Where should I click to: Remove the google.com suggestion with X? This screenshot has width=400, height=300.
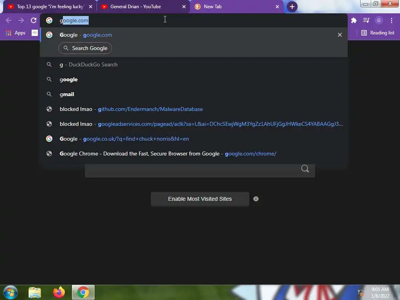click(x=340, y=35)
